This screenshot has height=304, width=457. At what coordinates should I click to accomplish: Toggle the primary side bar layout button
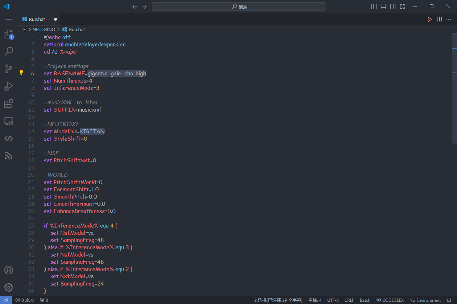374,7
